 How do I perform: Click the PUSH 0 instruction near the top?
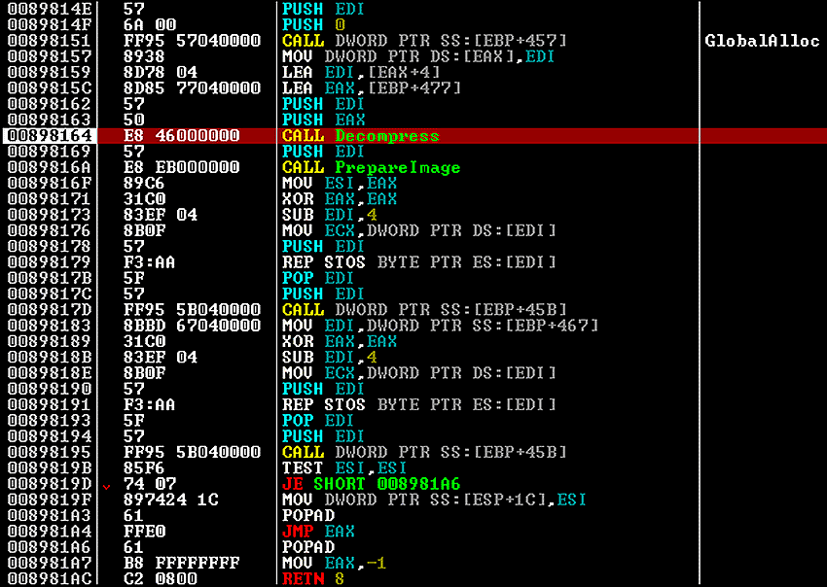pos(311,24)
